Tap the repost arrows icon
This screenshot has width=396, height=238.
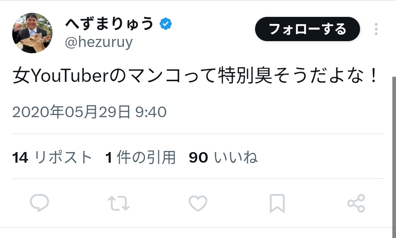click(x=119, y=203)
